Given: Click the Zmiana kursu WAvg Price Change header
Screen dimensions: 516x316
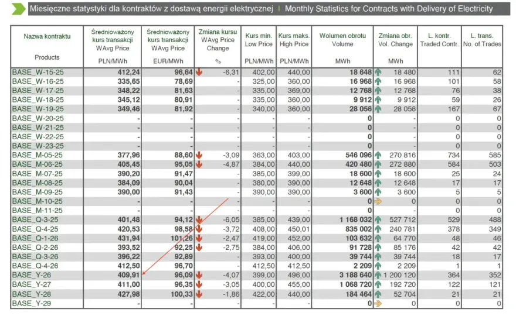Looking at the screenshot, I should (x=218, y=40).
